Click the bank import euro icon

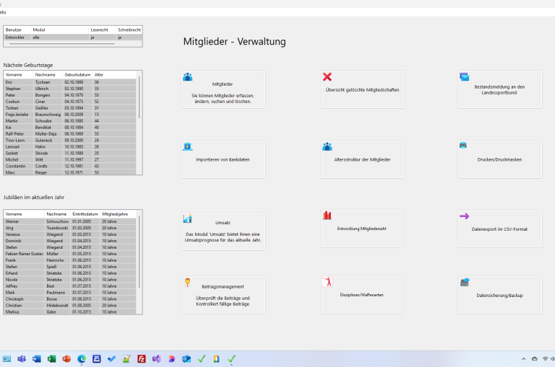pos(188,146)
